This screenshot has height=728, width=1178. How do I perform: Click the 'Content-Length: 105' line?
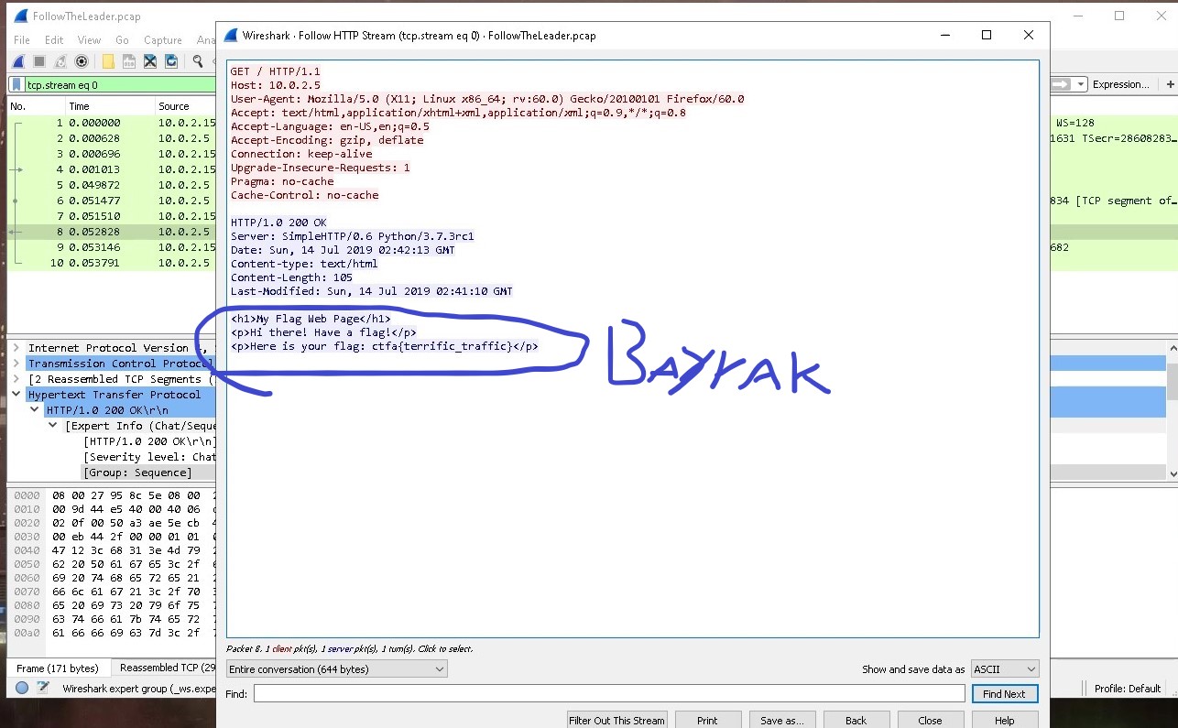coord(291,277)
